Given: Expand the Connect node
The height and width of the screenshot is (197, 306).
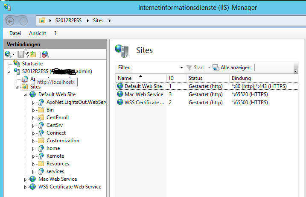Looking at the screenshot, I should (33, 133).
